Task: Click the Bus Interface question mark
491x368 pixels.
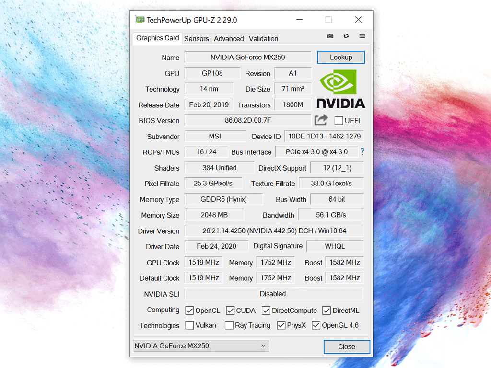Action: click(x=362, y=152)
